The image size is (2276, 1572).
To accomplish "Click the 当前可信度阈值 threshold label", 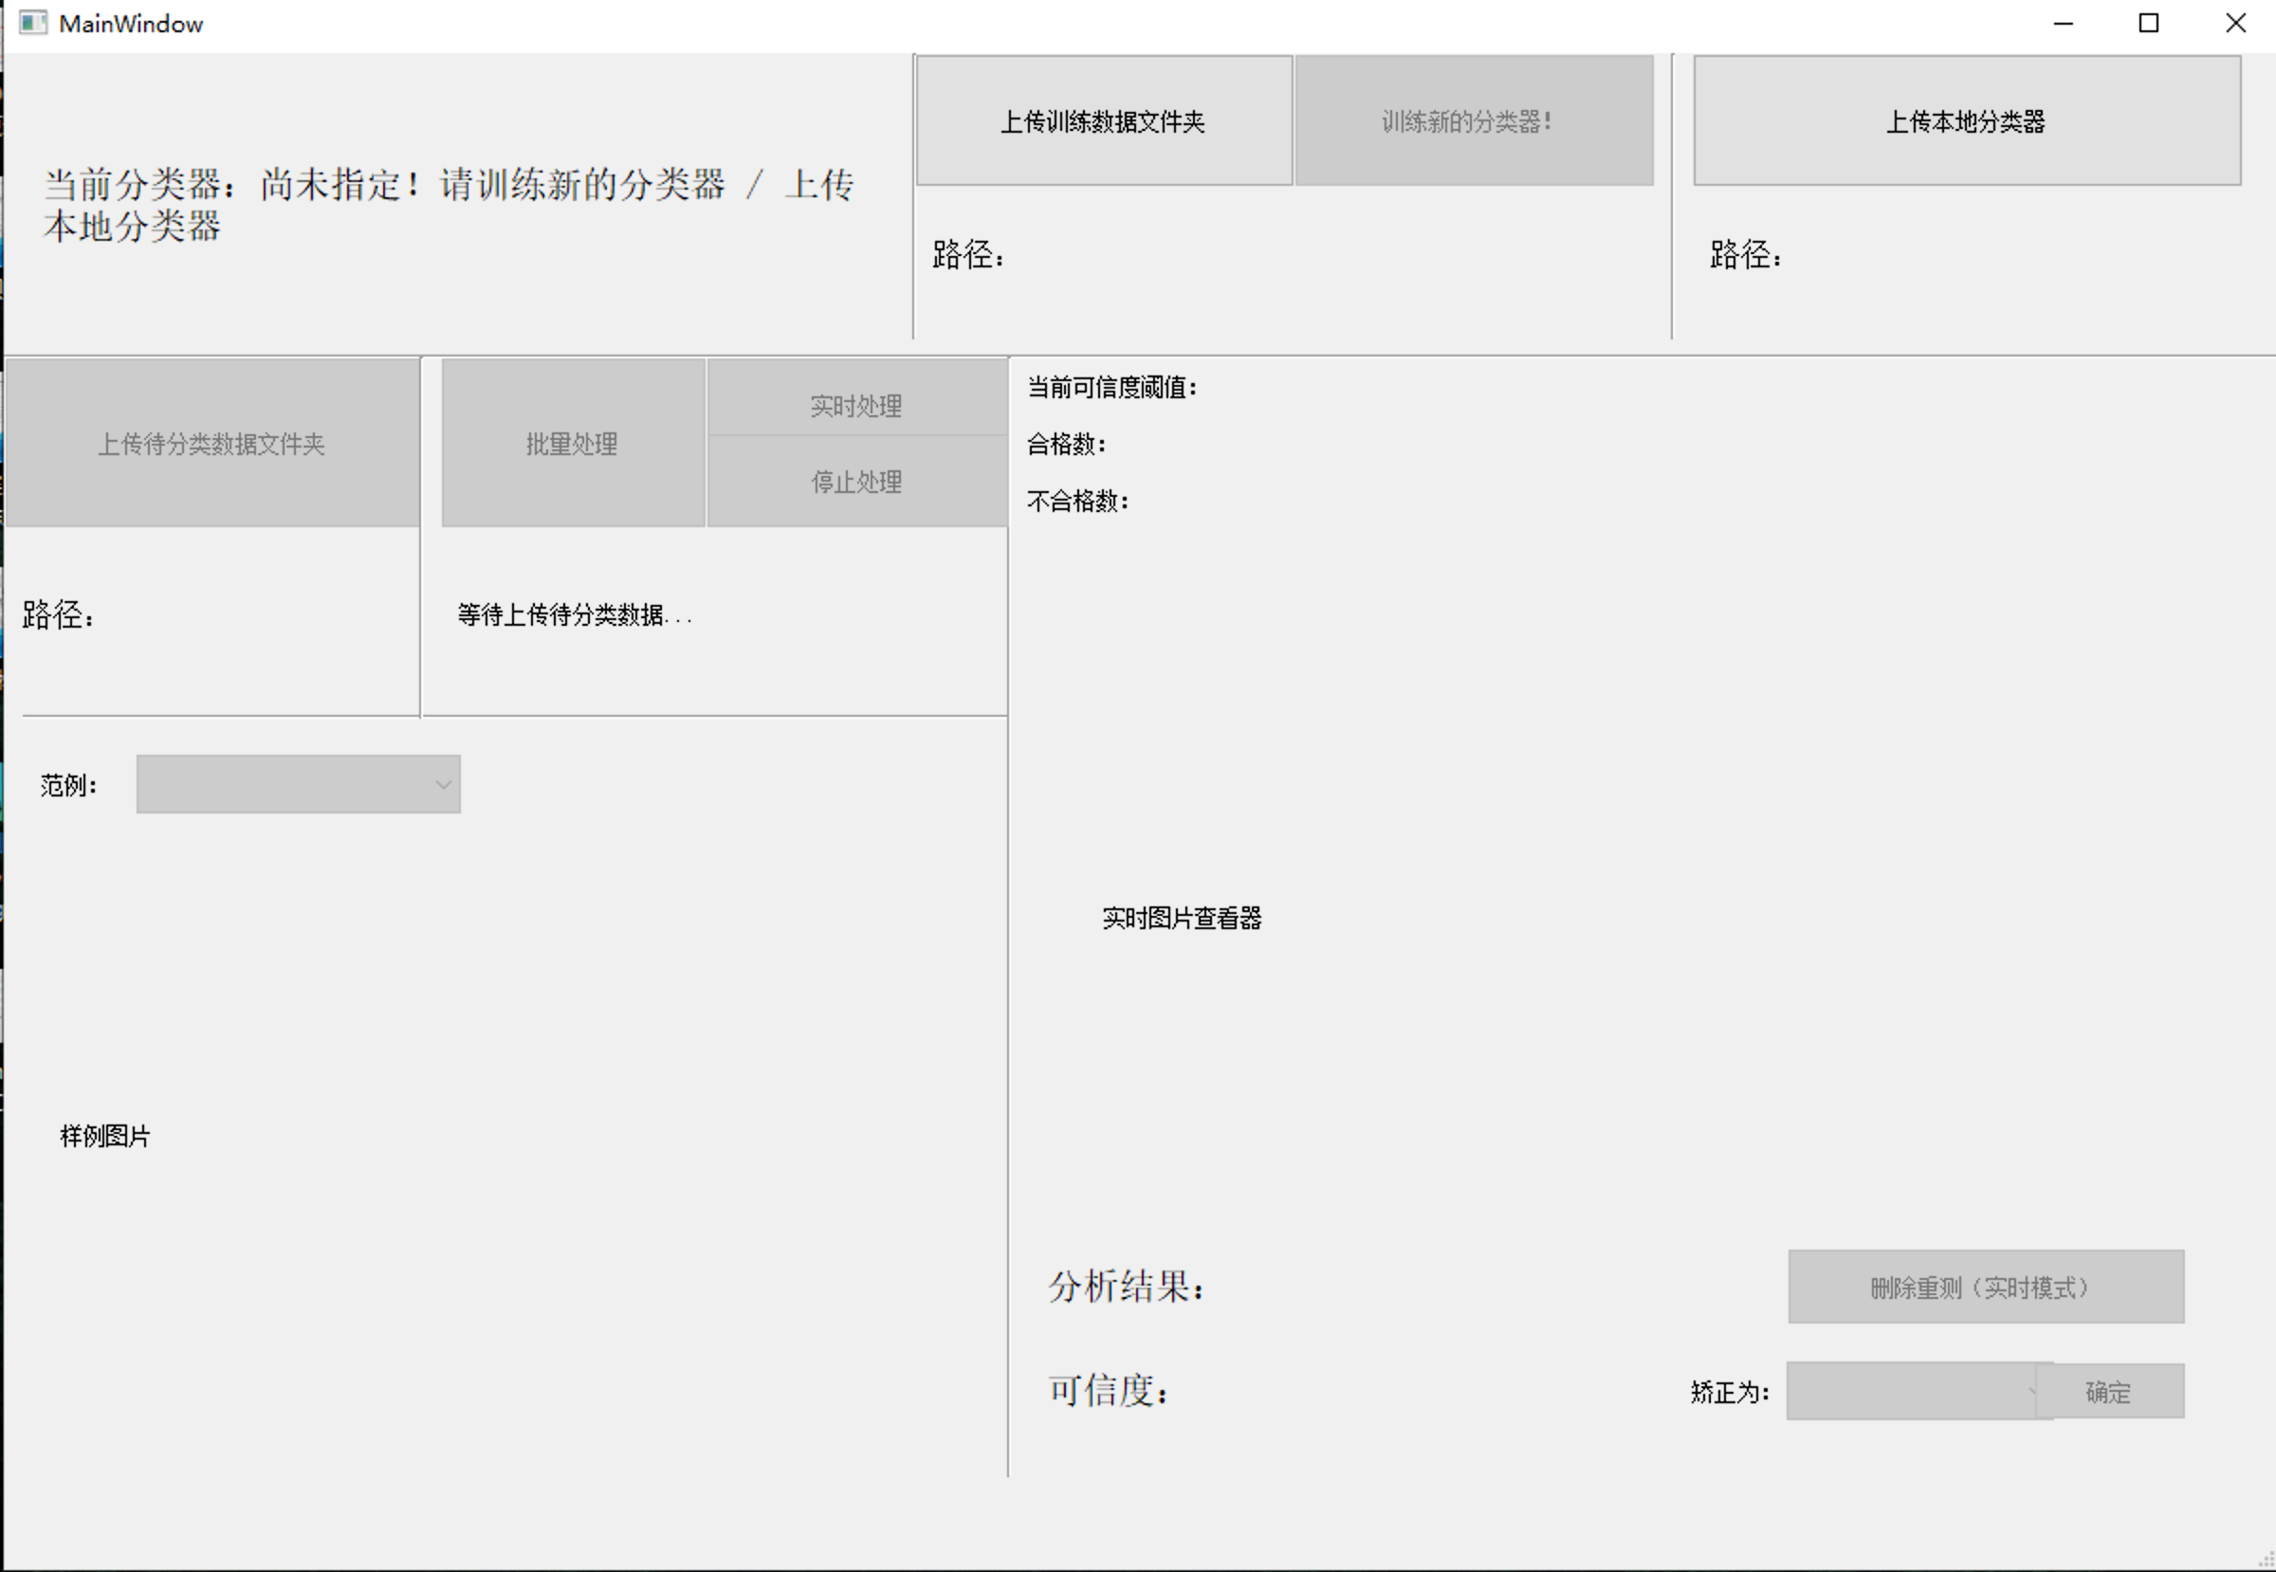I will coord(1110,387).
